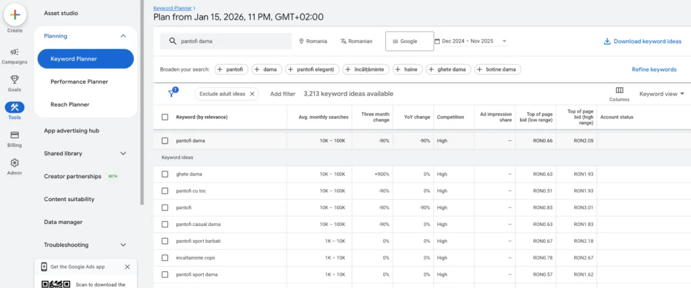Check the 'incaltaminte copii' row checkbox

click(x=165, y=258)
